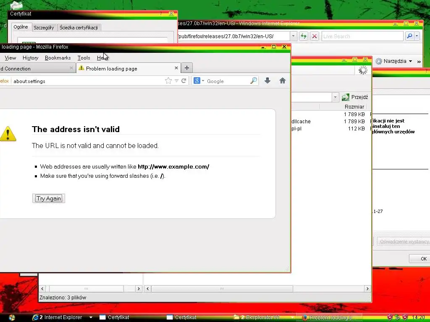
Task: Open the Firefox downloads arrow icon
Action: (267, 80)
